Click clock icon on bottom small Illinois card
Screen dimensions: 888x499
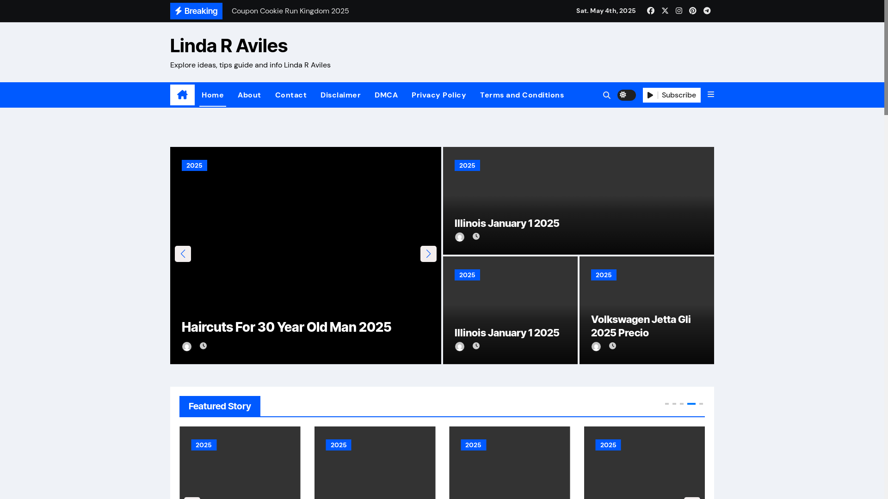pos(476,346)
